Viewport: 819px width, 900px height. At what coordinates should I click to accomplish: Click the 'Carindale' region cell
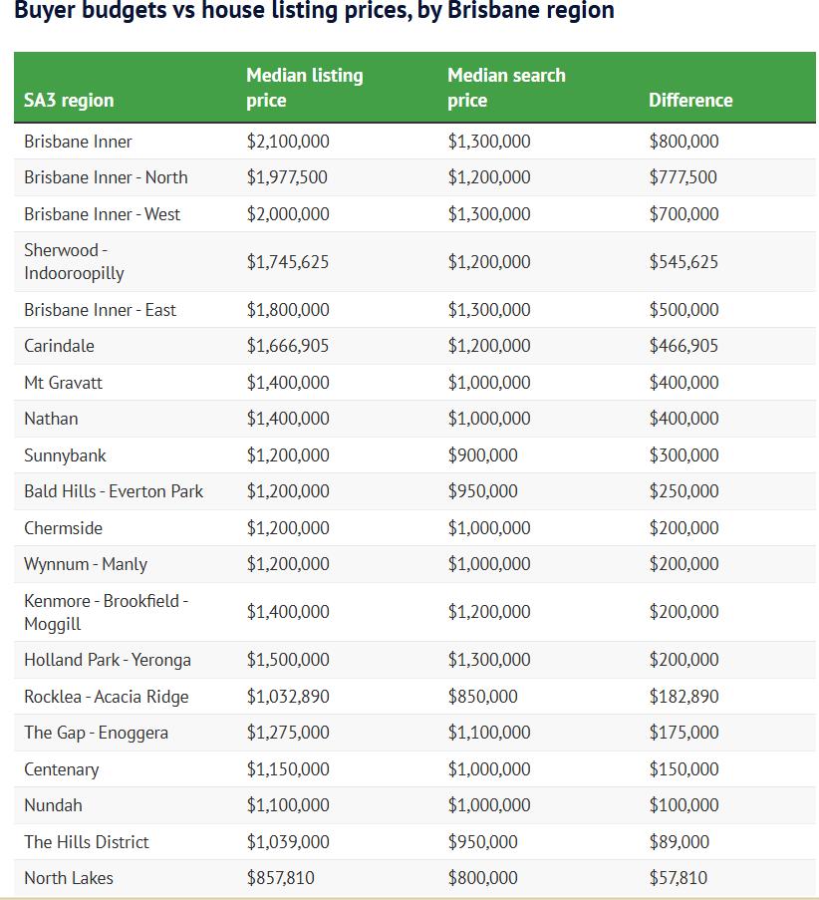click(x=59, y=346)
